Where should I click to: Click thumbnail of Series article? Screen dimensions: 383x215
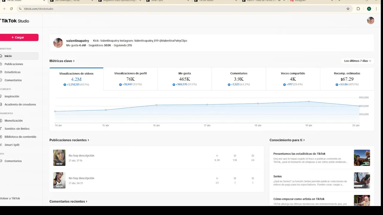362,180
